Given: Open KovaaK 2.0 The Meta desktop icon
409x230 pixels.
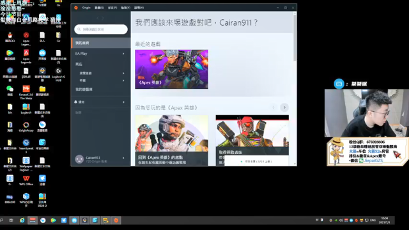Looking at the screenshot, I should pos(26,92).
